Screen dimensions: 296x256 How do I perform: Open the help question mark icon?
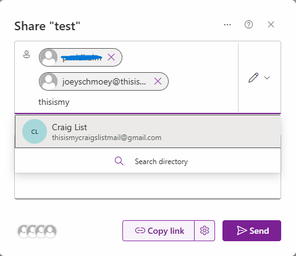click(x=248, y=25)
